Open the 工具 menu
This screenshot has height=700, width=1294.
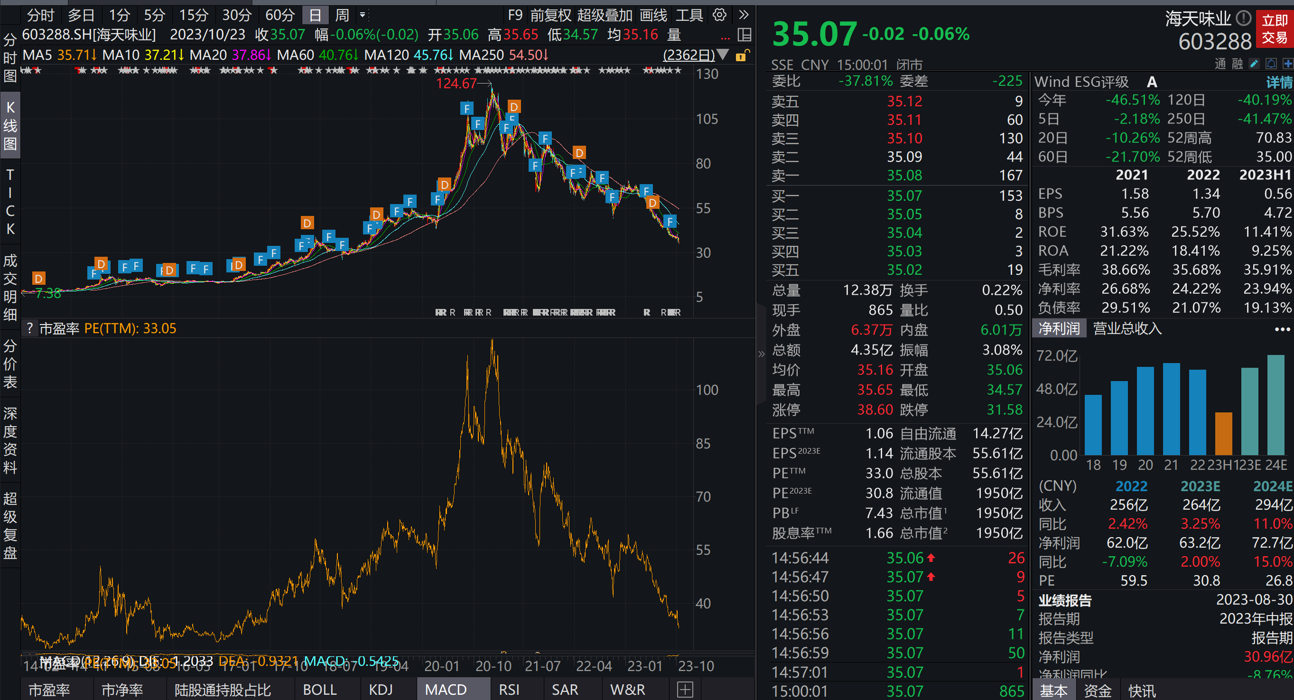689,15
